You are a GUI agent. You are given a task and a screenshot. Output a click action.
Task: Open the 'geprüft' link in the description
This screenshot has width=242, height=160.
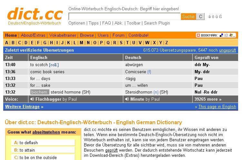pyautogui.click(x=111, y=150)
